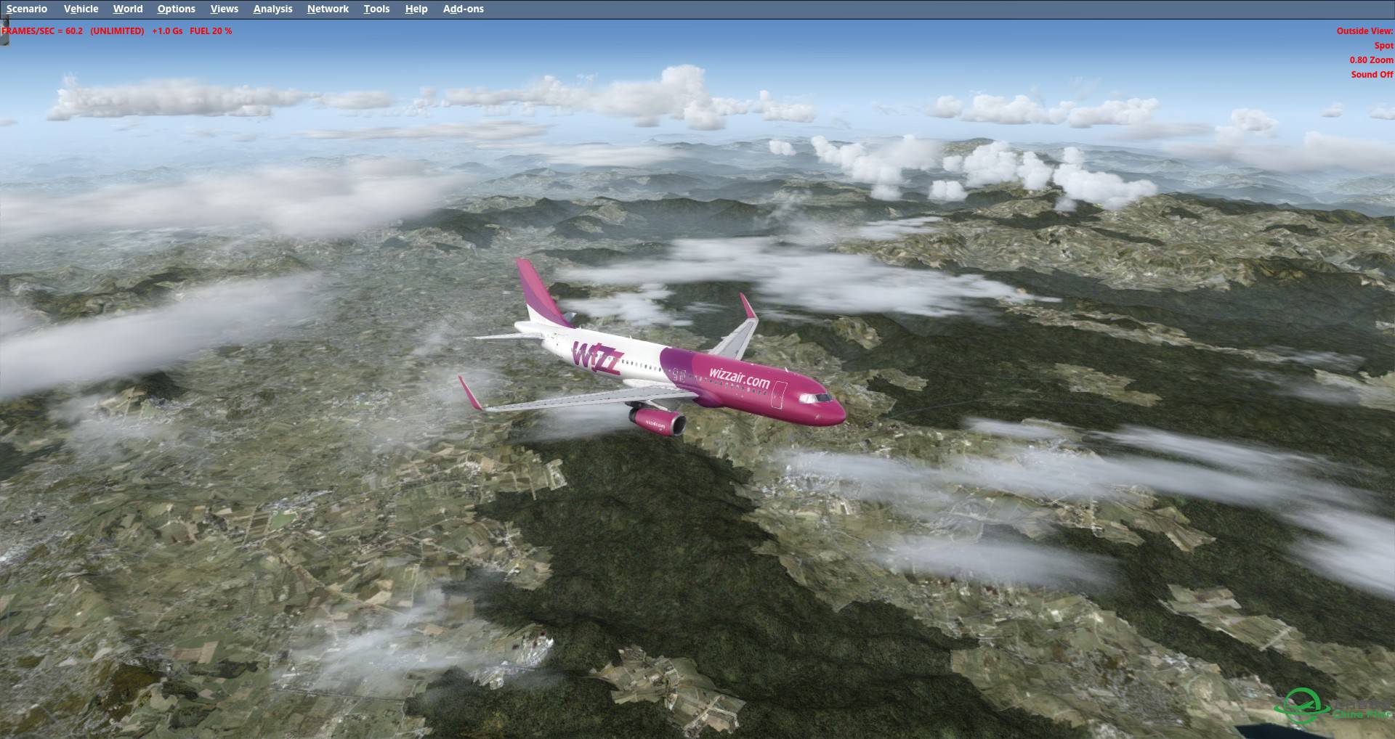The image size is (1395, 739).
Task: Open the Network menu
Action: point(328,9)
